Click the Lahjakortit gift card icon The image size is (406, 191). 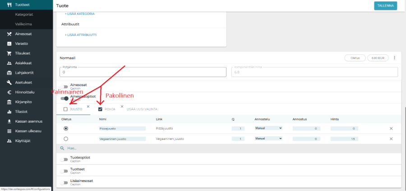pos(9,73)
